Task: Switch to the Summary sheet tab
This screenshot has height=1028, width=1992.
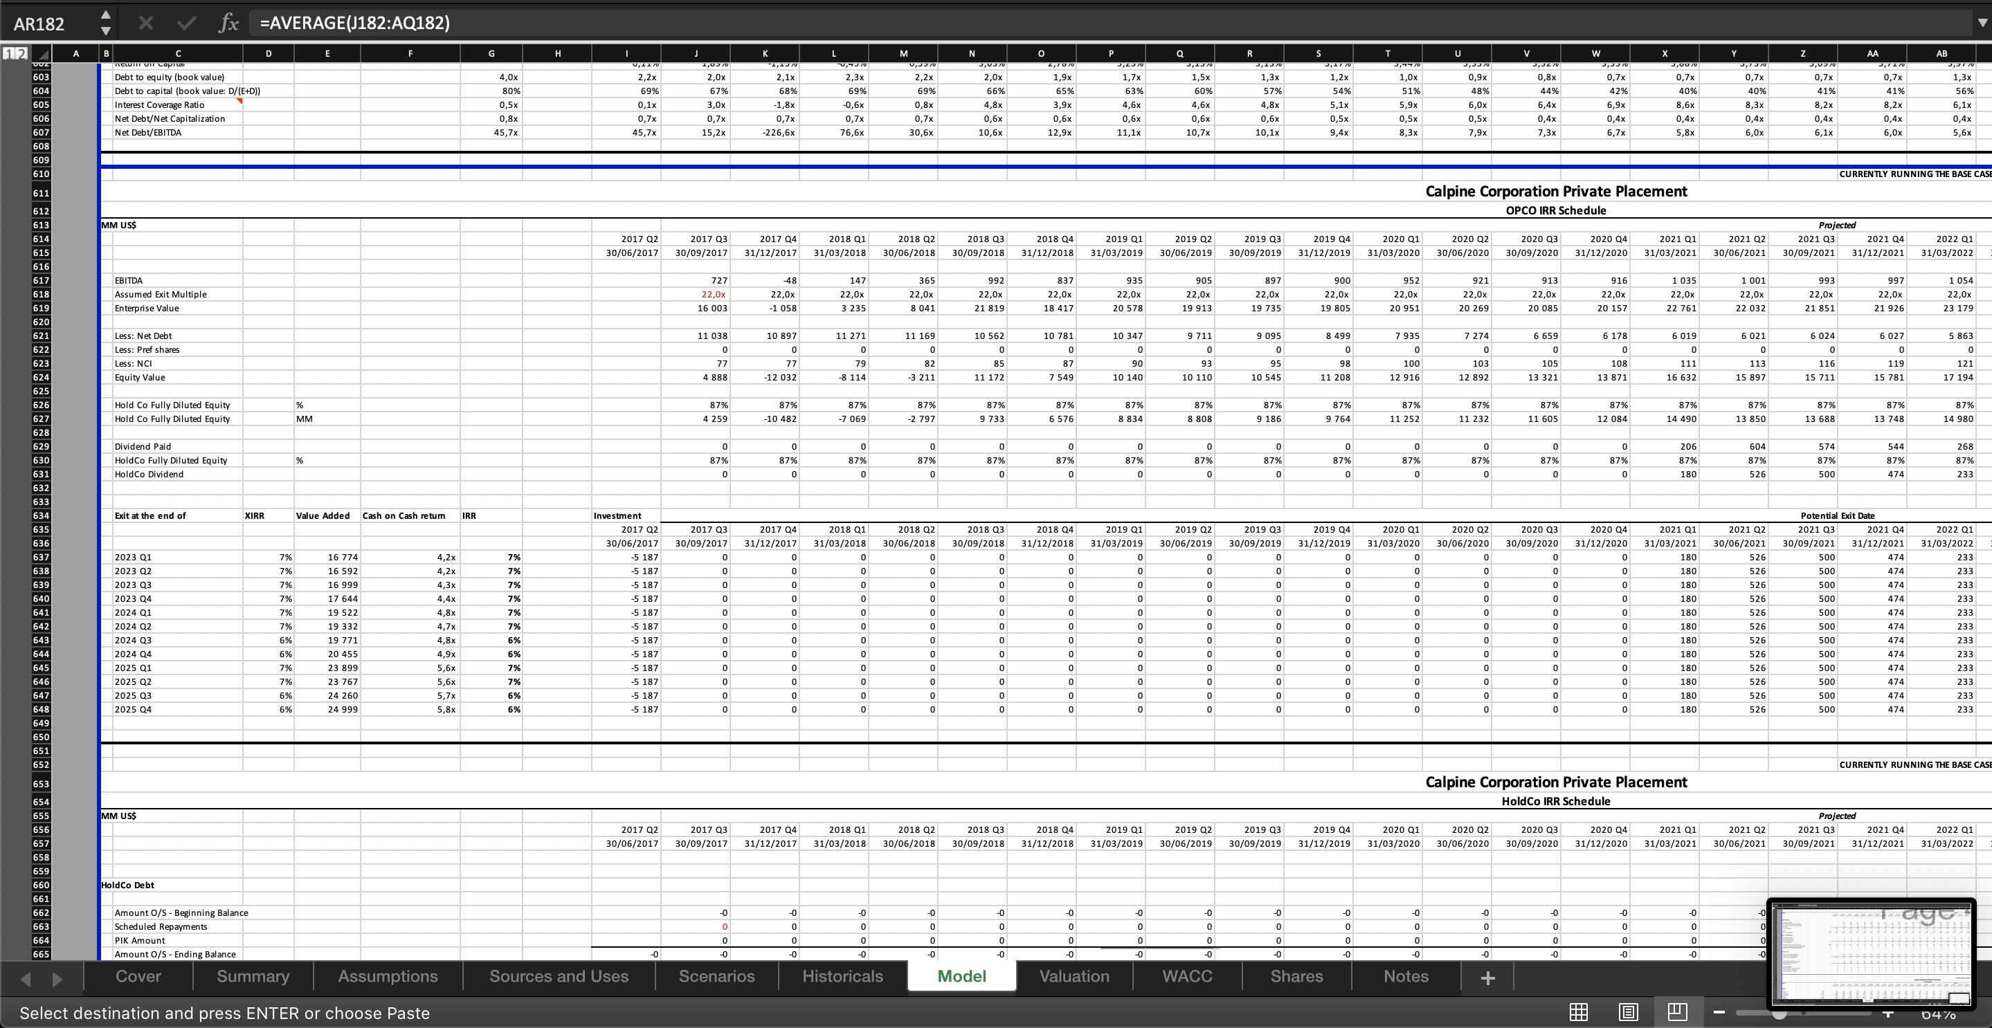Action: tap(253, 976)
